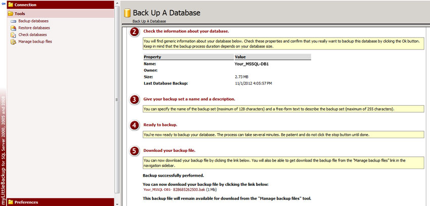Click the Manage backup files icon
The width and height of the screenshot is (430, 206).
point(14,42)
